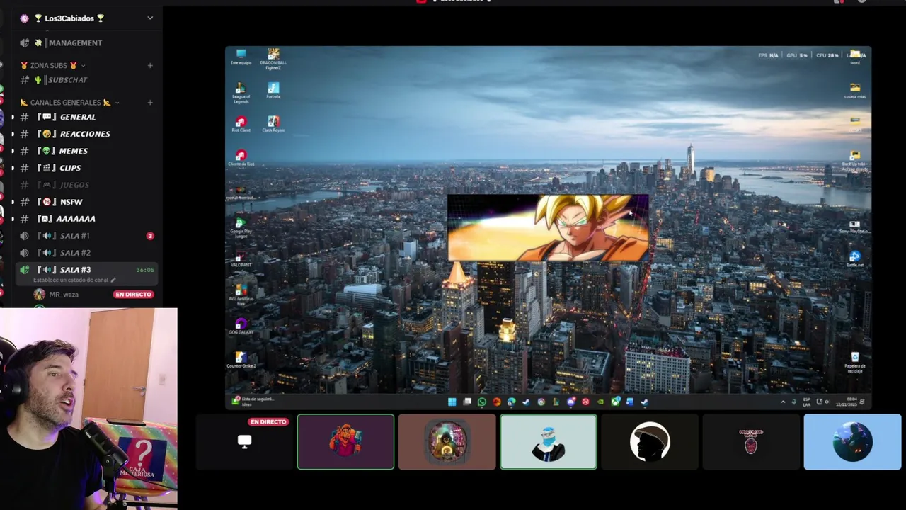Open Google Play Juegos desktop shortcut
Image resolution: width=906 pixels, height=510 pixels.
coord(241,227)
